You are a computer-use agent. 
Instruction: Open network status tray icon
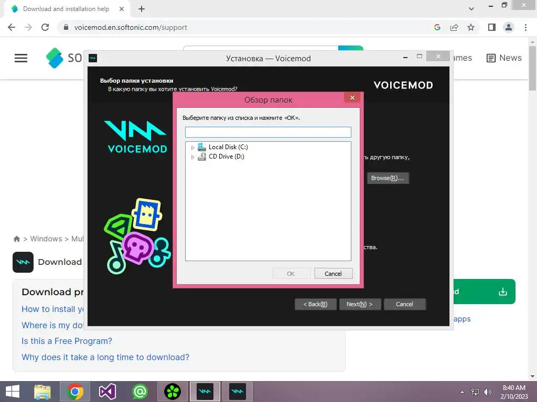(475, 392)
